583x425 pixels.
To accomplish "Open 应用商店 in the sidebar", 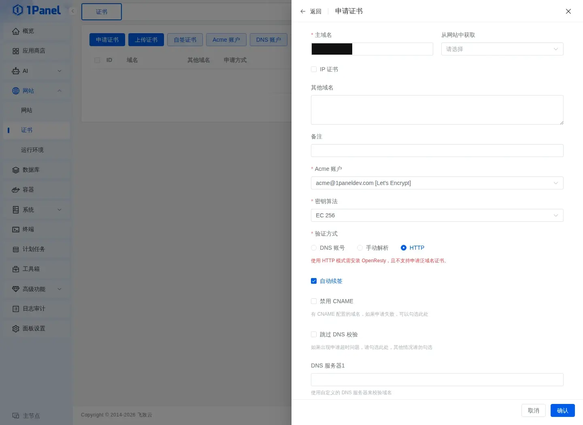I will click(36, 51).
